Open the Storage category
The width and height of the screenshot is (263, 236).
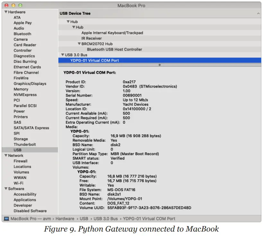(x=21, y=139)
